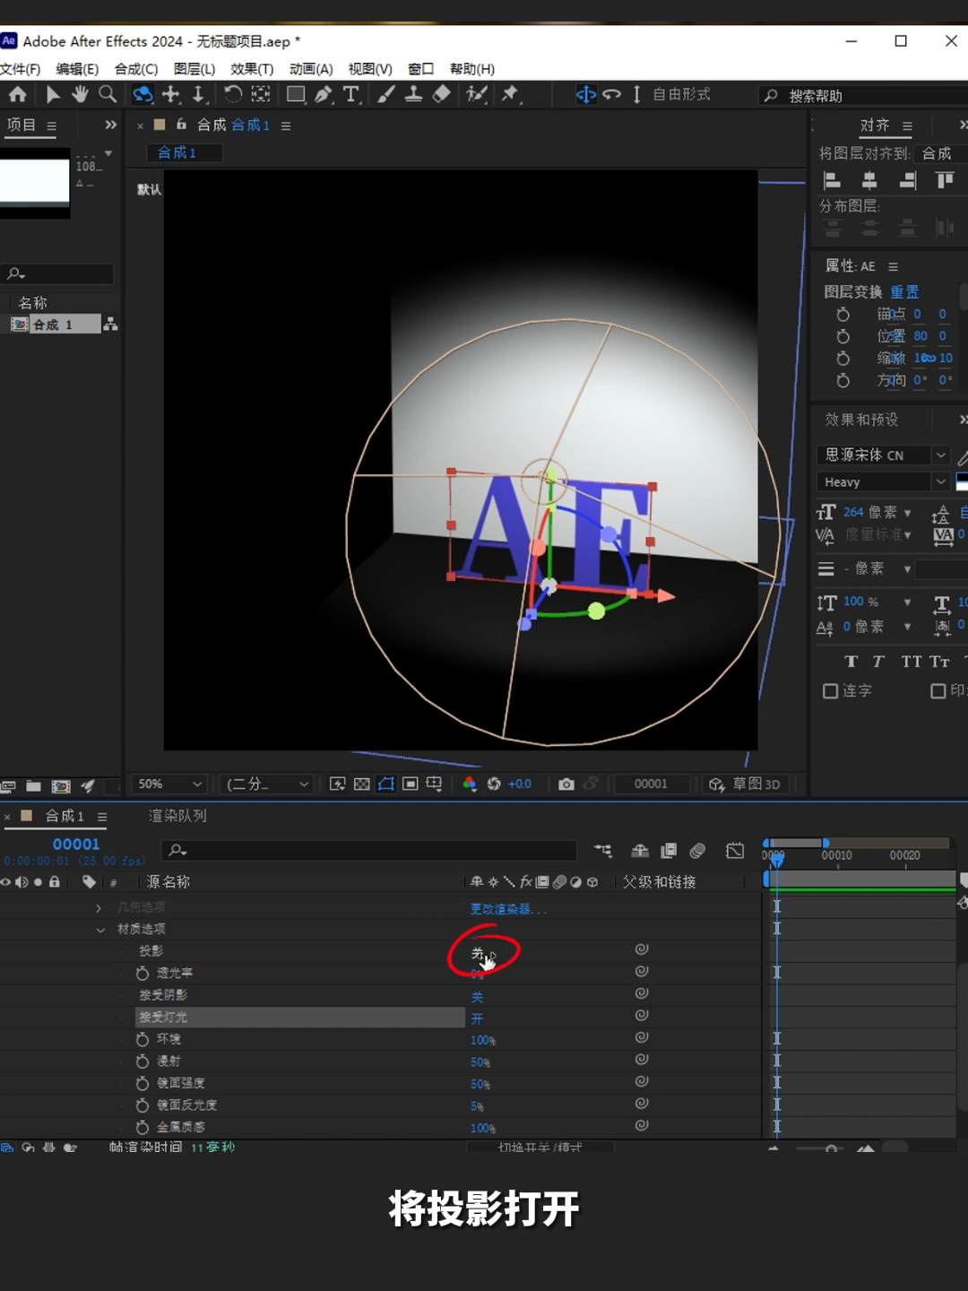This screenshot has width=968, height=1291.
Task: Switch to the 渲染队列 tab
Action: coord(177,816)
